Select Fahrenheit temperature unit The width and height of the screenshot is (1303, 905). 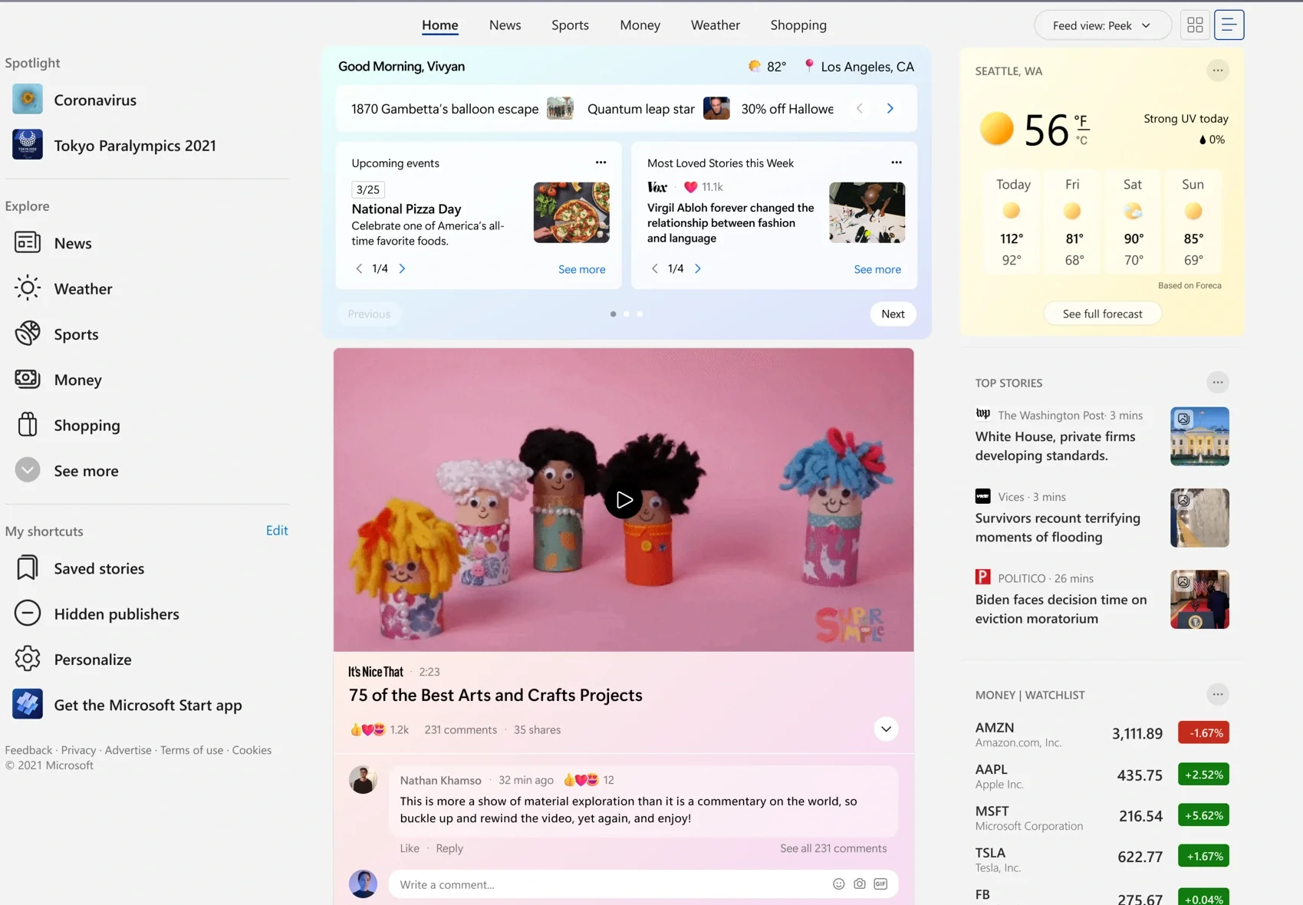(1081, 120)
